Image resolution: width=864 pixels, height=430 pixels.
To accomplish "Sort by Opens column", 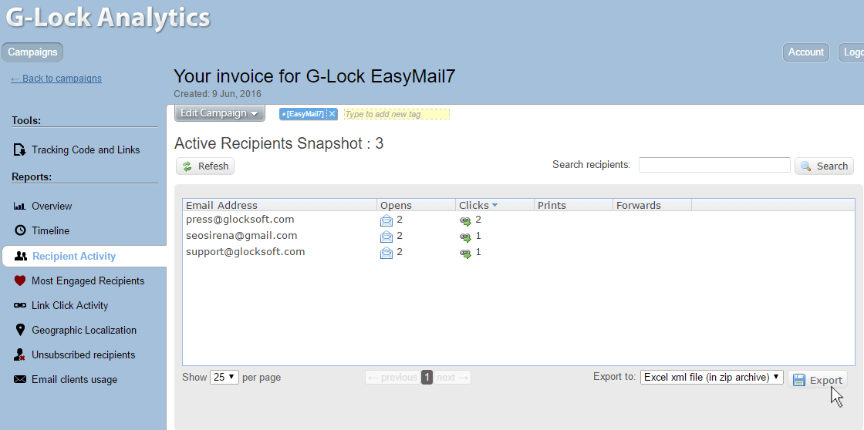I will (x=416, y=205).
